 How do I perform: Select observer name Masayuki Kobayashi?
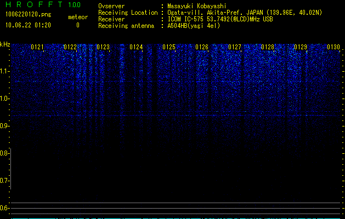pyautogui.click(x=197, y=7)
